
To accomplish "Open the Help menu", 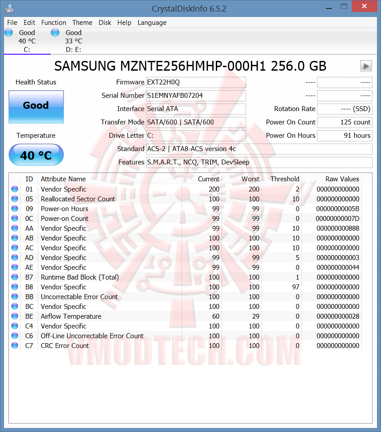I will point(124,23).
